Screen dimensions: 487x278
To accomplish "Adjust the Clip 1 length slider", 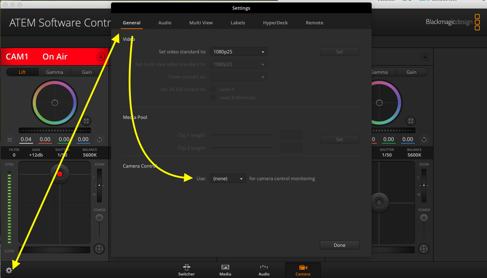I will tap(241, 135).
